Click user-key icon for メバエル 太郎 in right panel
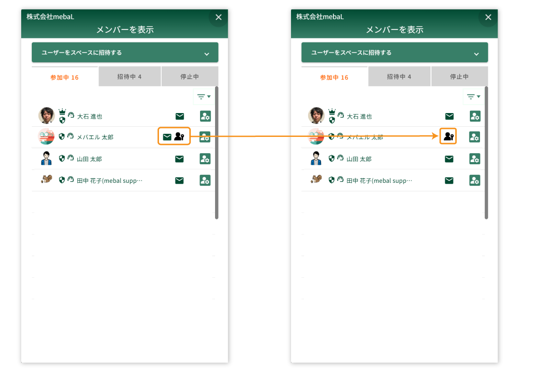Image resolution: width=533 pixels, height=378 pixels. tap(449, 136)
